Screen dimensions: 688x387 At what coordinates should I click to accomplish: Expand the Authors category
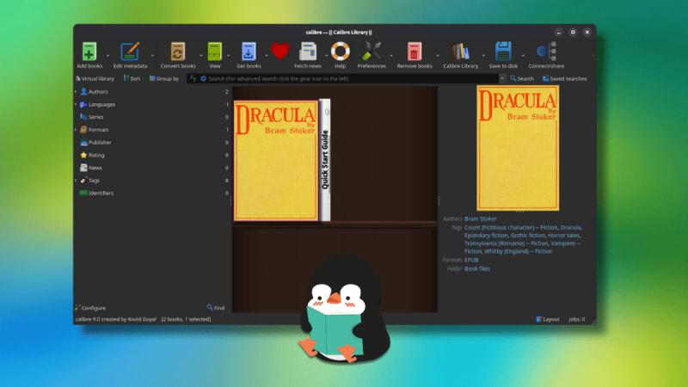[x=76, y=92]
